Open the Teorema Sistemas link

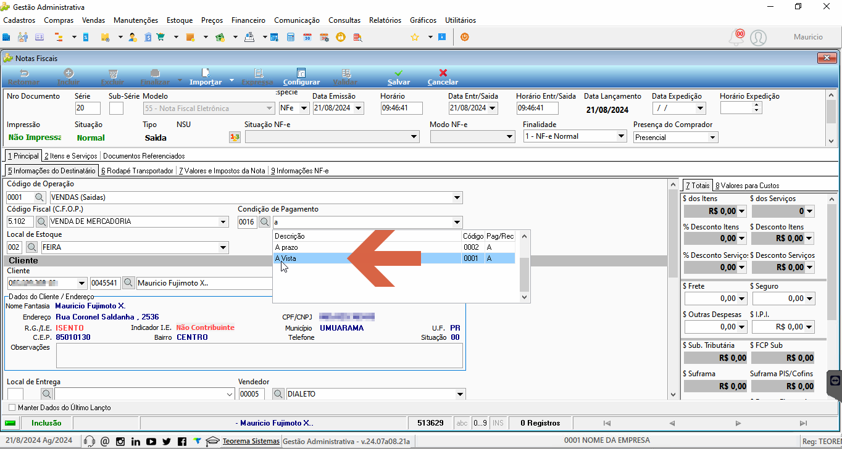point(251,441)
